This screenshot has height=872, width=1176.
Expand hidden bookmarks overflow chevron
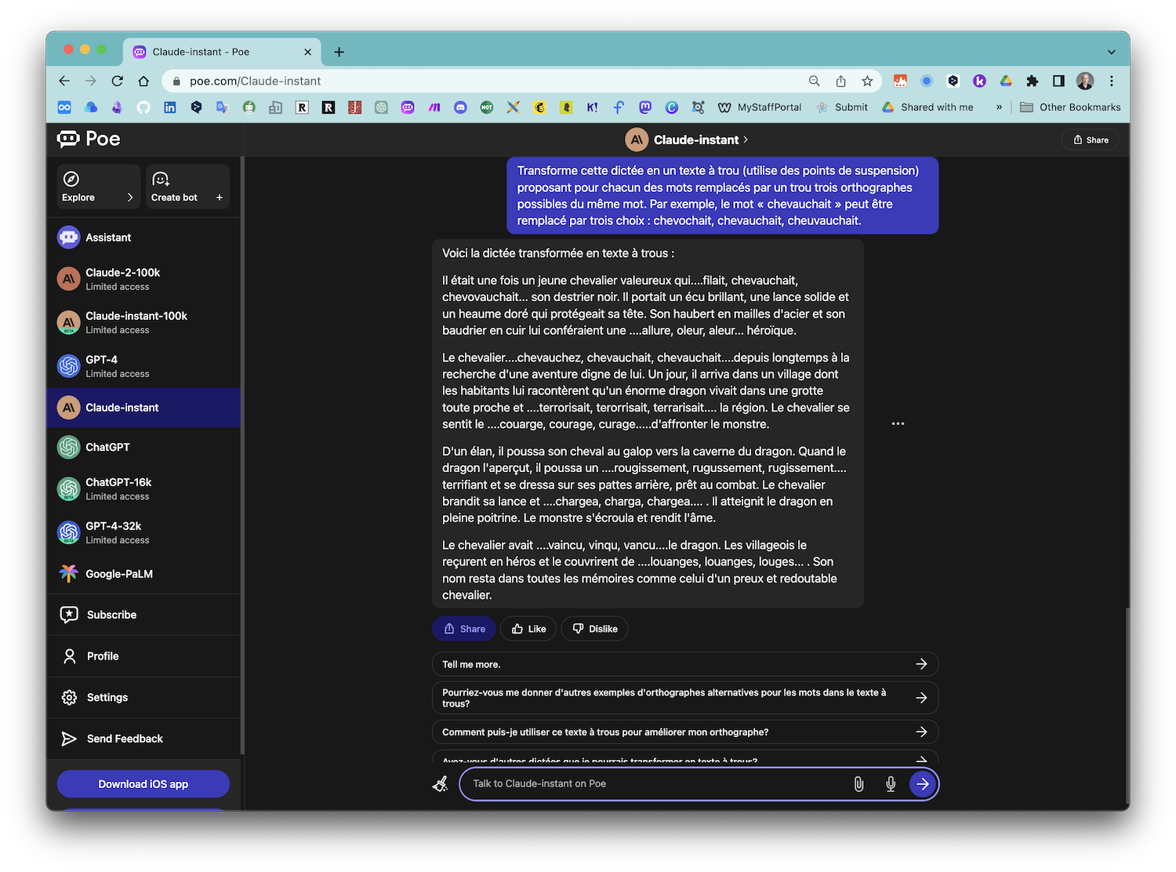tap(999, 107)
